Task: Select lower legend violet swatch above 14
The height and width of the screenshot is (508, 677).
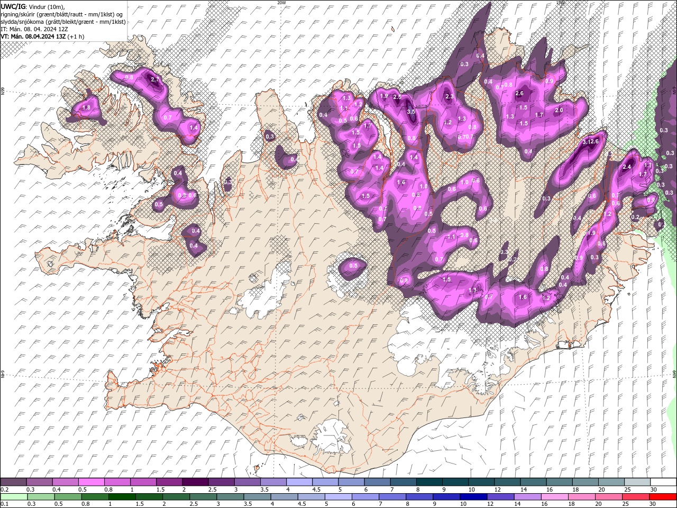Action: [x=527, y=497]
